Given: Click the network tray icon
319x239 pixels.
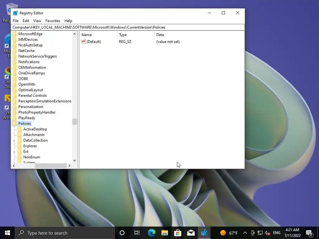Looking at the screenshot, I should 260,233.
